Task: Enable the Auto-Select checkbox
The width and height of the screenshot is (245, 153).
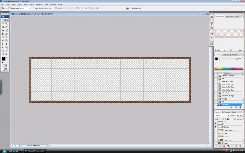Action: coord(10,8)
